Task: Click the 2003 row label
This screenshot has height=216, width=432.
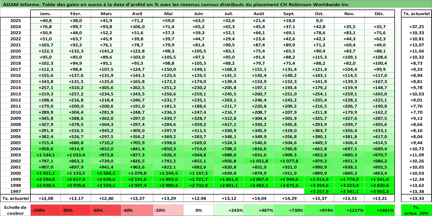Action: click(15, 155)
